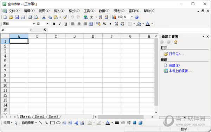The image size is (211, 132).
Task: Cut selection with the scissors icon
Action: pyautogui.click(x=44, y=17)
